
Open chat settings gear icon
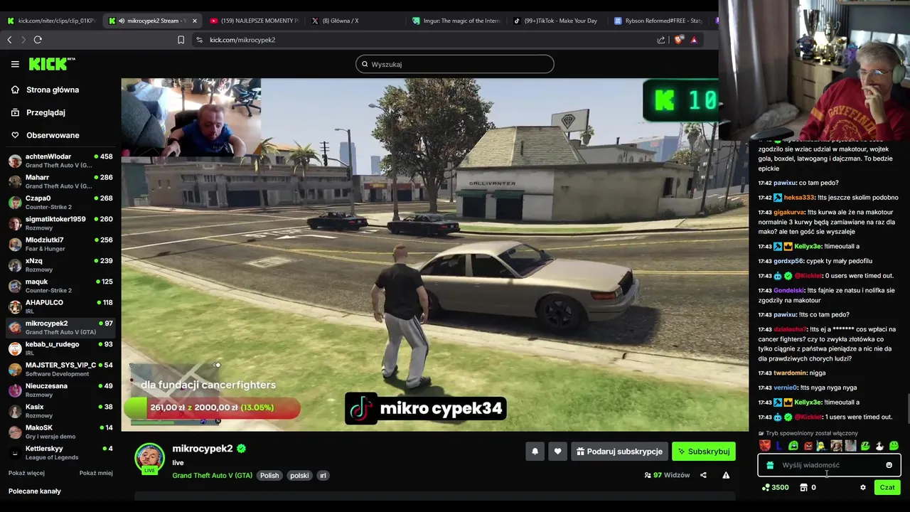[863, 487]
